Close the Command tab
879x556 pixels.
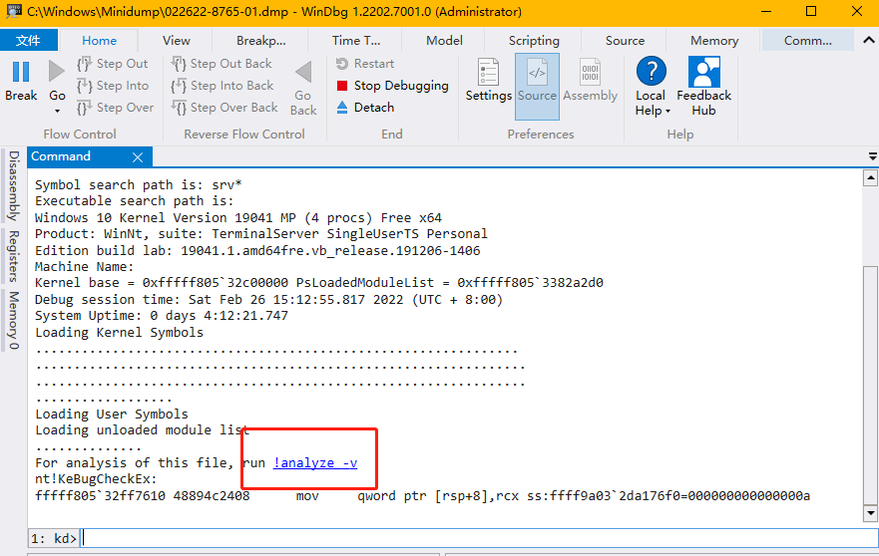[x=138, y=157]
